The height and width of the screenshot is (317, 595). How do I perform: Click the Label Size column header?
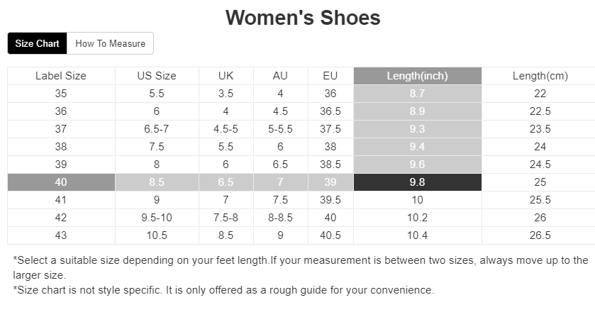point(61,76)
